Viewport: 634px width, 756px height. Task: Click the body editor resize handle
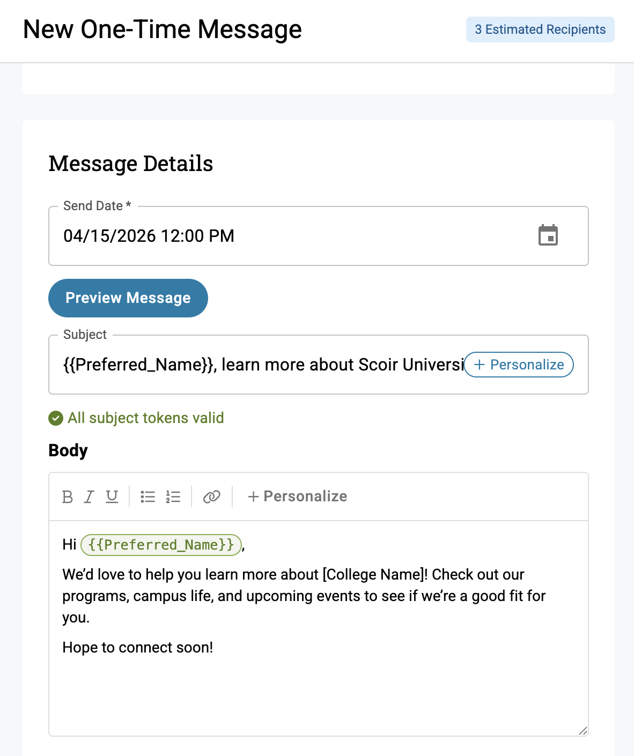tap(583, 730)
